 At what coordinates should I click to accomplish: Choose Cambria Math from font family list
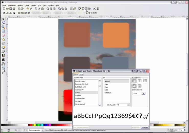click(x=80, y=98)
